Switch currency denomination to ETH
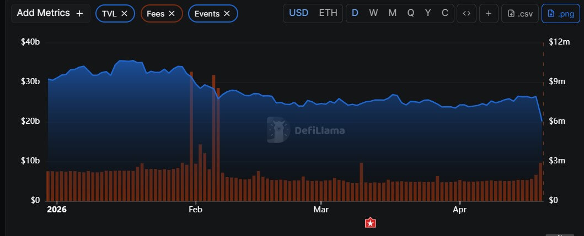Viewport: 584px width, 236px height. (328, 13)
